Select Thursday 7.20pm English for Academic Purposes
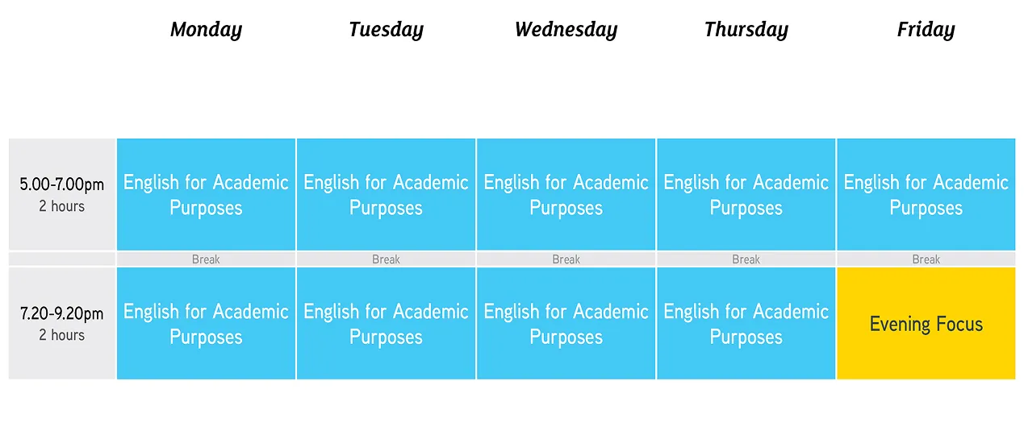The width and height of the screenshot is (1024, 443). click(x=746, y=323)
